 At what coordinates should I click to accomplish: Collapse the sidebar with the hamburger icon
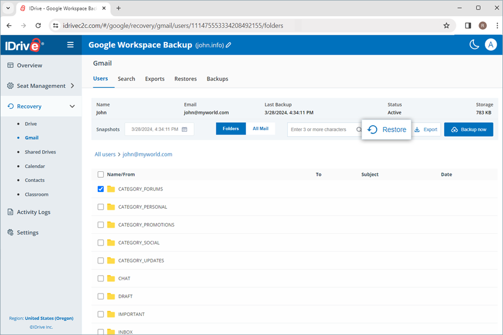click(x=70, y=45)
